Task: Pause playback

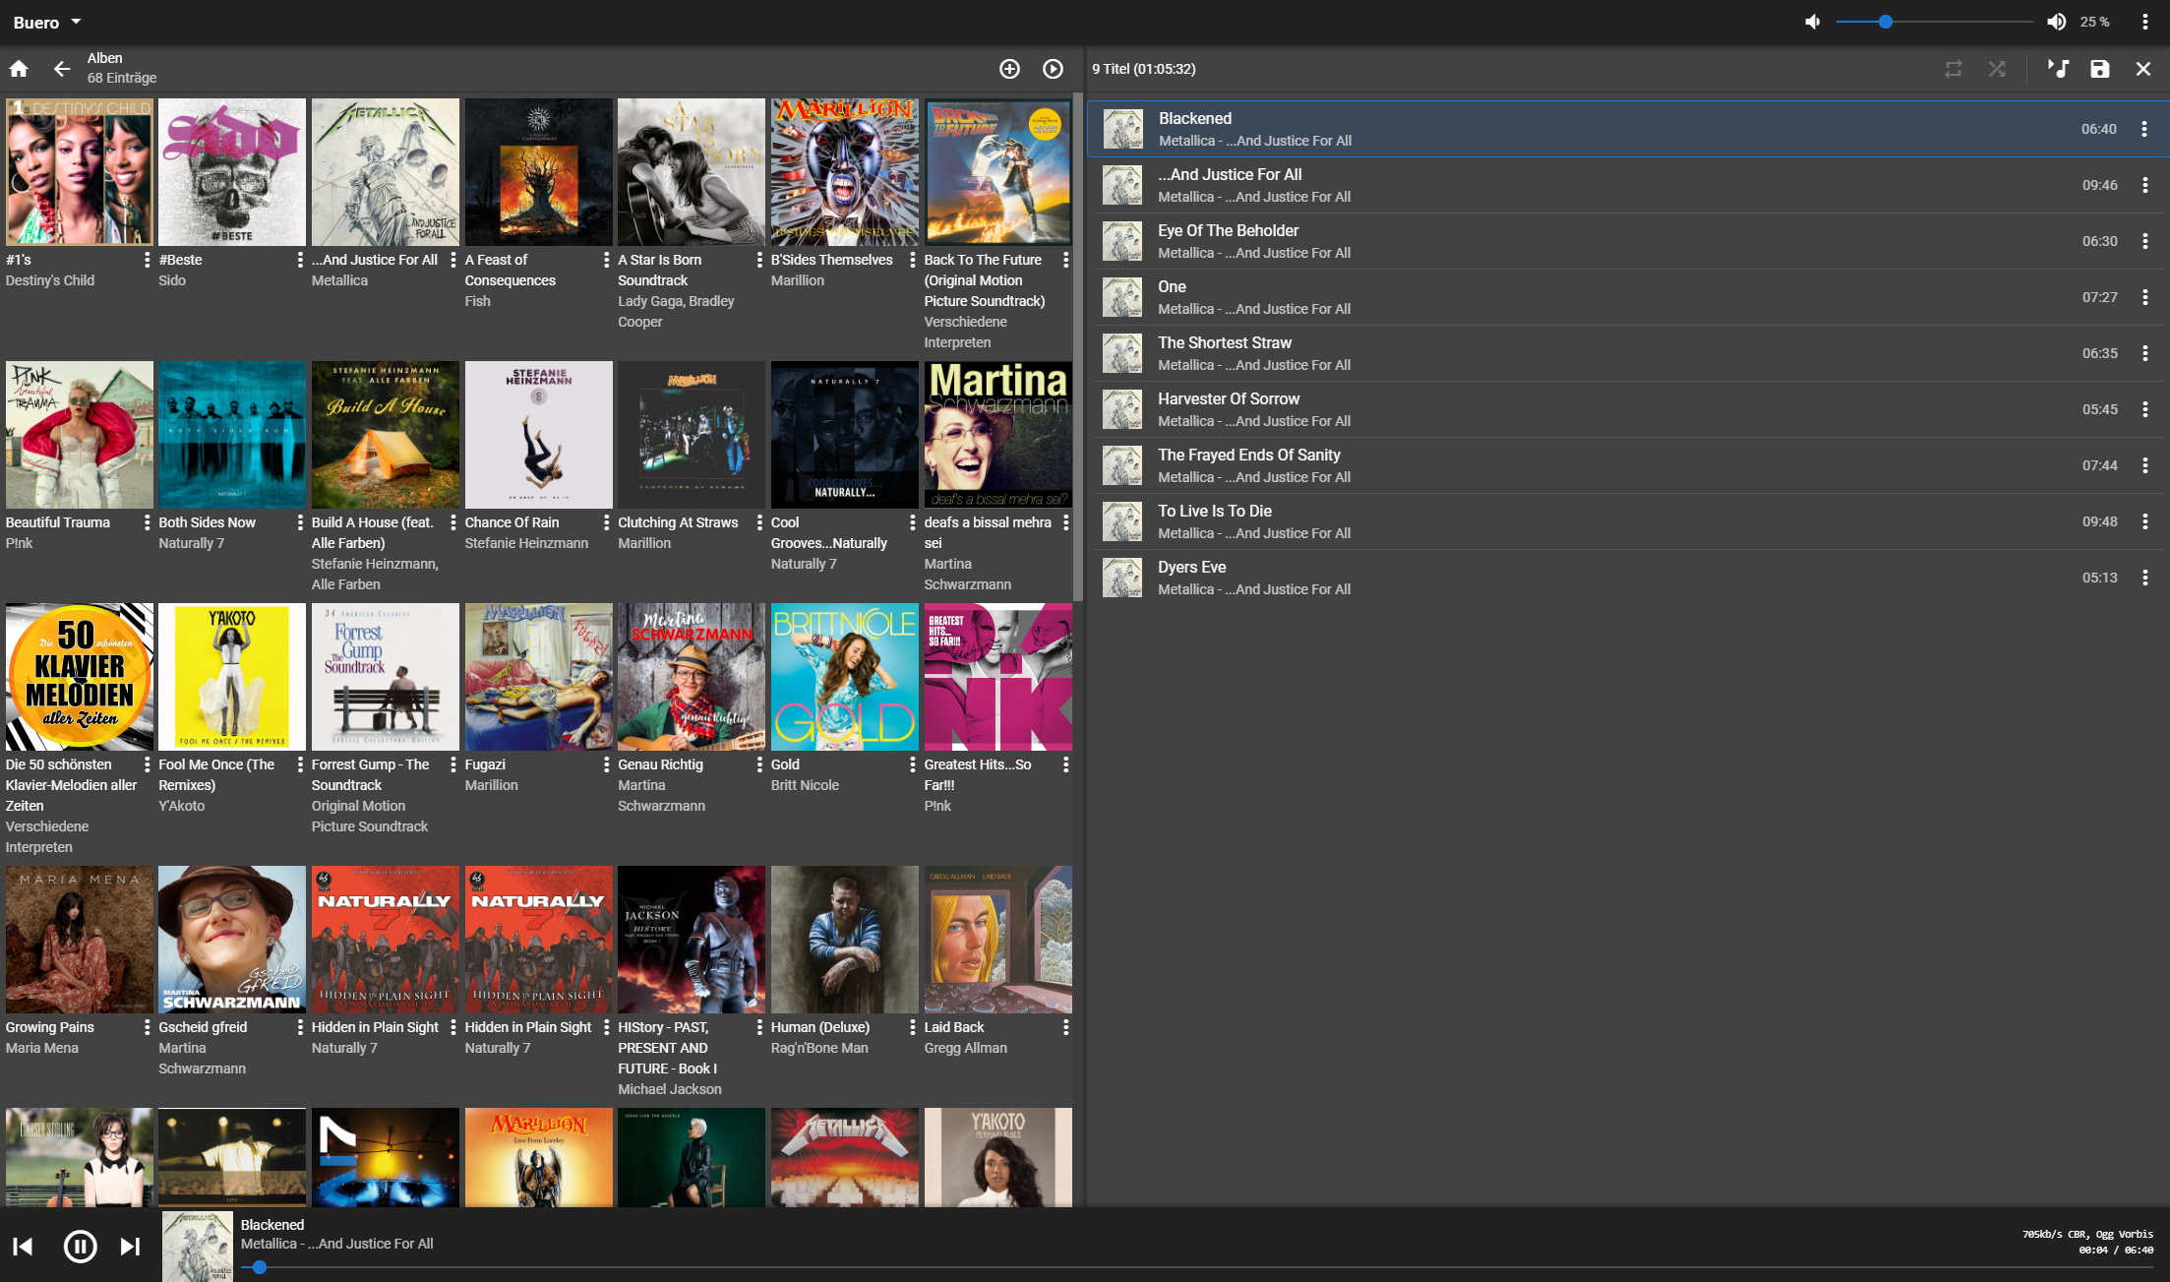Action: (x=80, y=1246)
